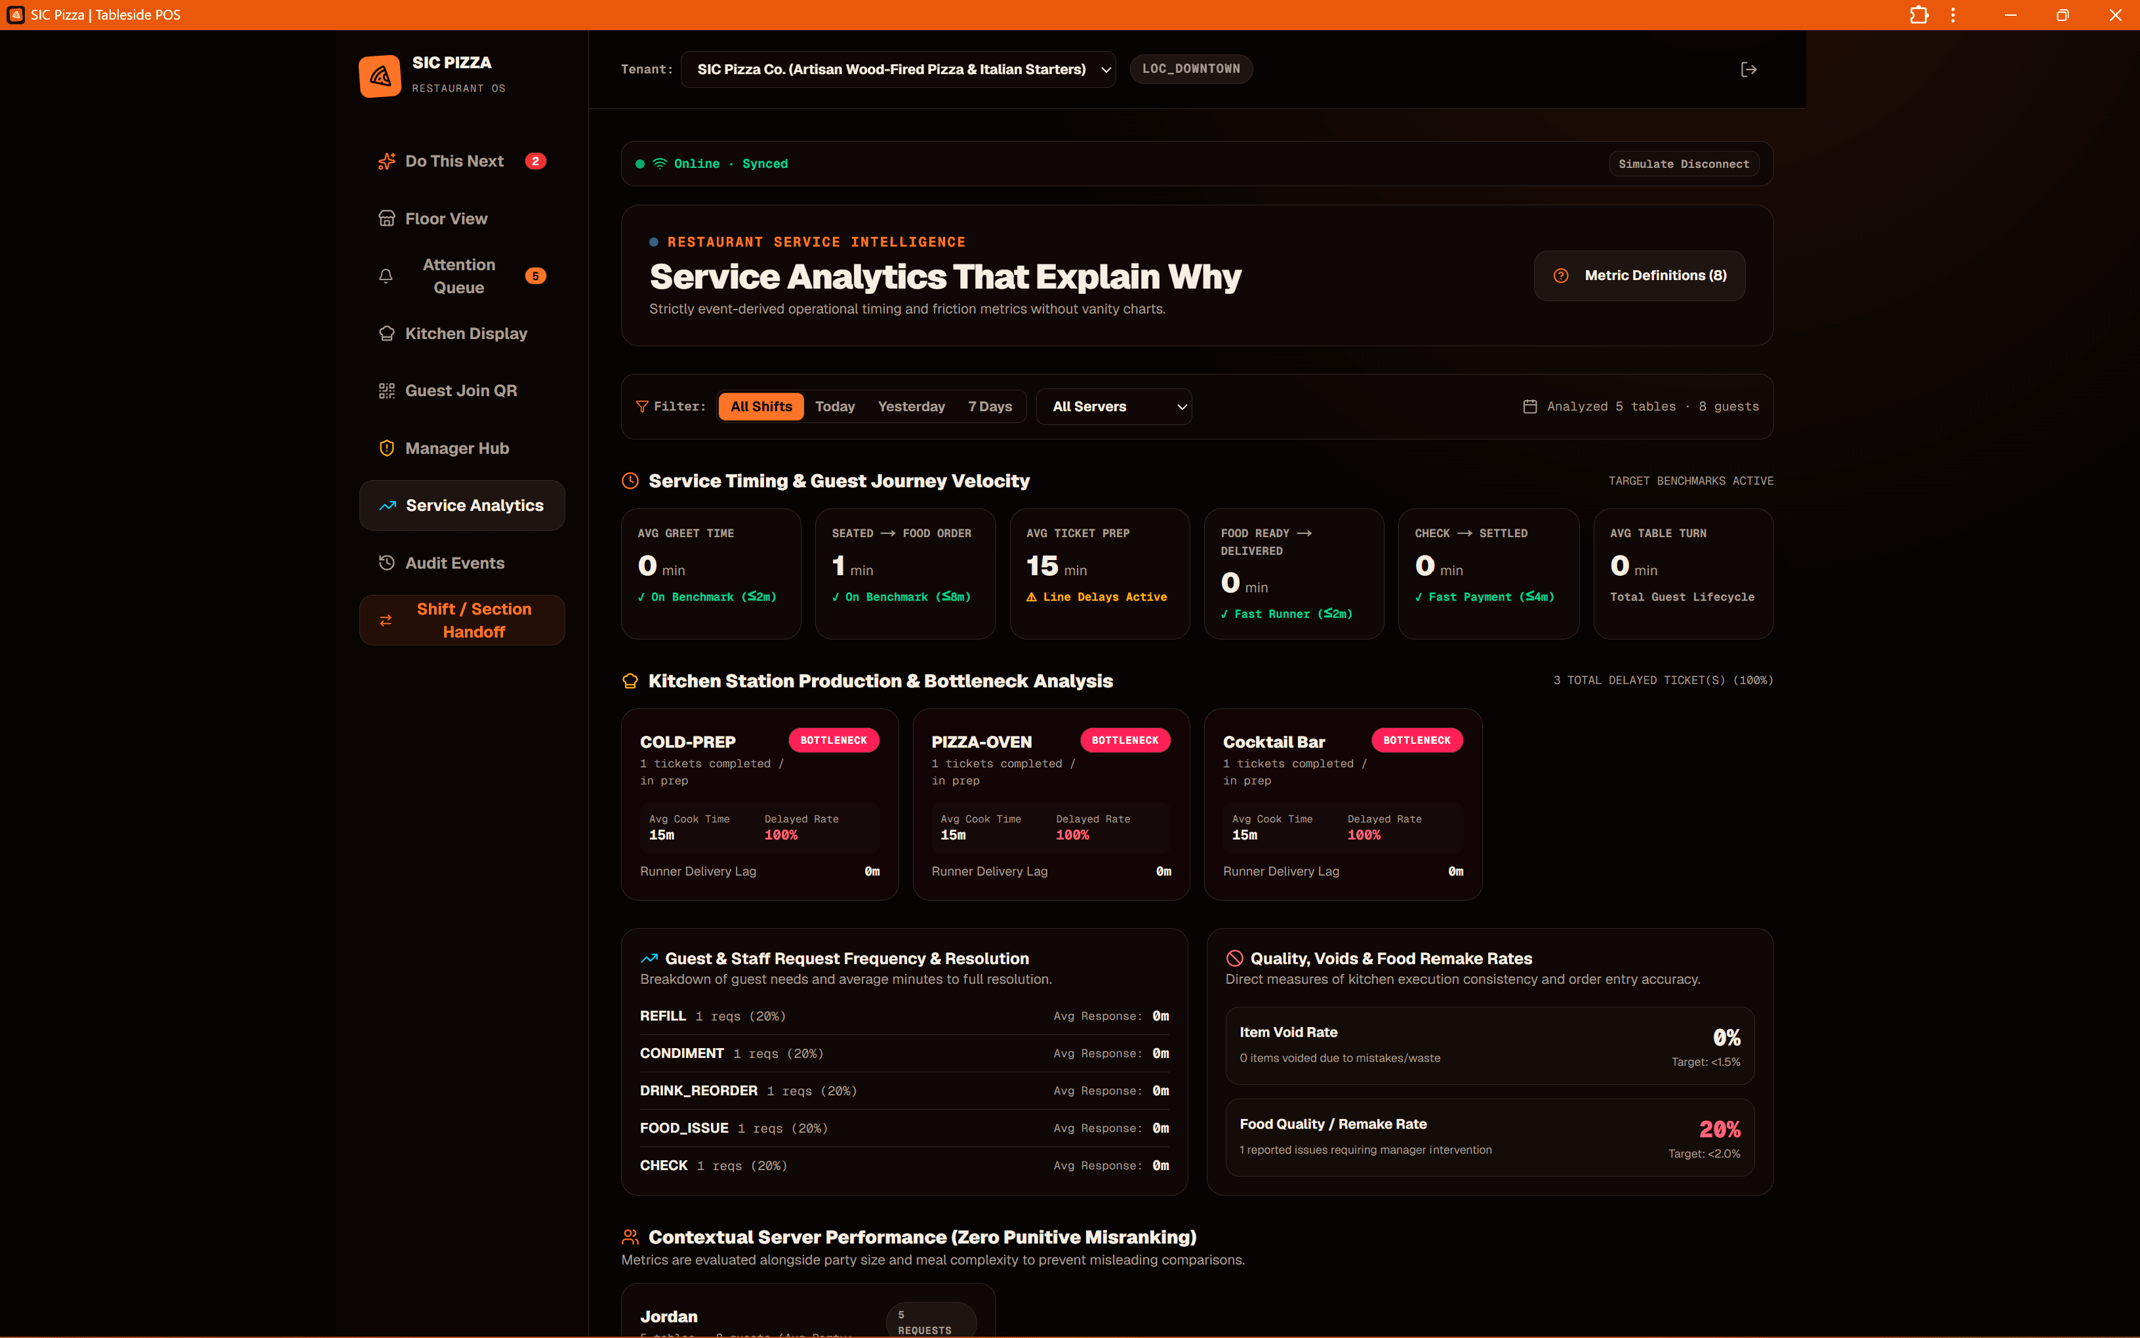The width and height of the screenshot is (2140, 1338).
Task: Click the SIC Pizza logo icon
Action: pos(380,75)
